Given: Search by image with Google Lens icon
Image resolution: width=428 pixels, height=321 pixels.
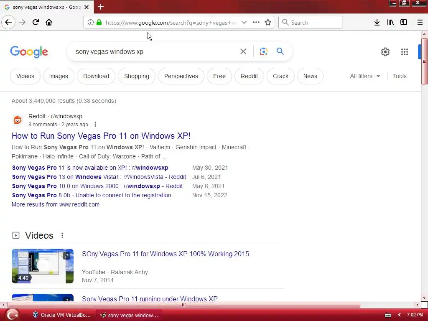Looking at the screenshot, I should coord(263,51).
